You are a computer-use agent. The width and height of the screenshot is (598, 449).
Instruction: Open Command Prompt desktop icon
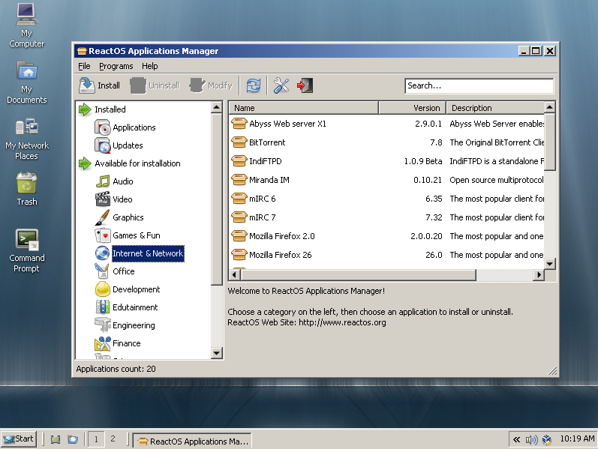pos(26,251)
